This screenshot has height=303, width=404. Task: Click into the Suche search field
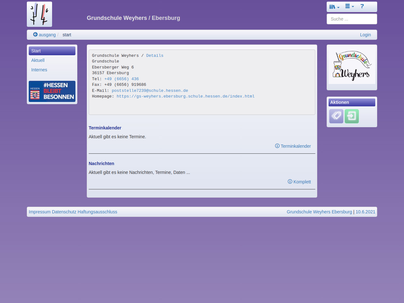352,19
